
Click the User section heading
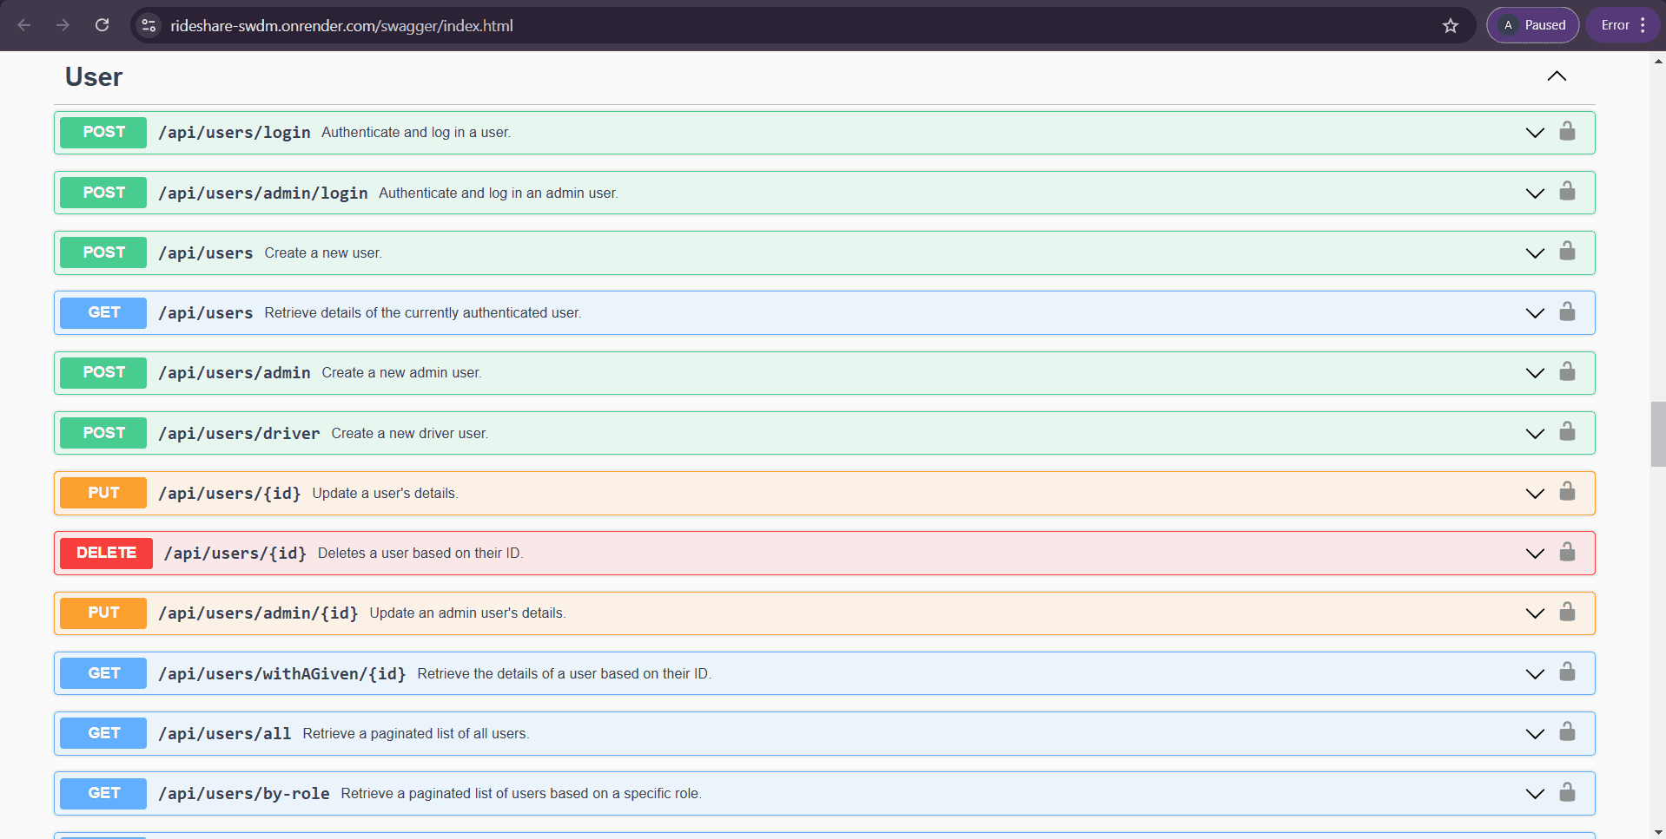(94, 76)
